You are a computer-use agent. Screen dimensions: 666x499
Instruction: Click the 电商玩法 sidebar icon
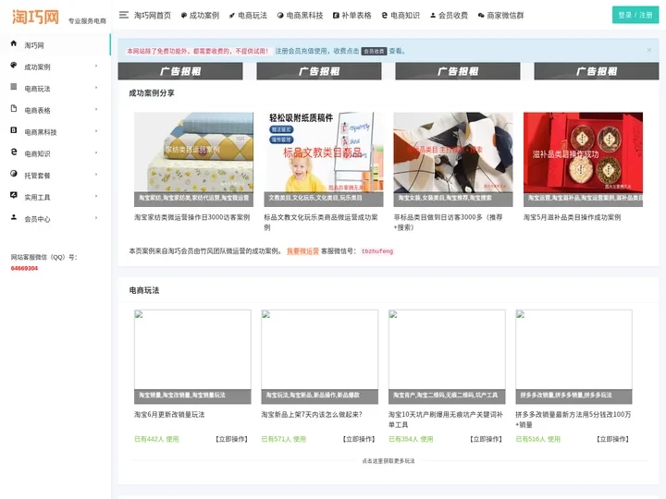coord(14,87)
